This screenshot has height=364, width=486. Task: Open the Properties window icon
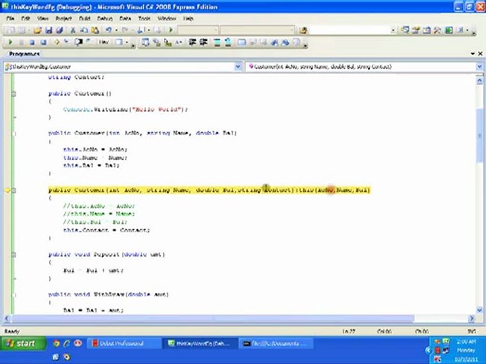[x=416, y=30]
